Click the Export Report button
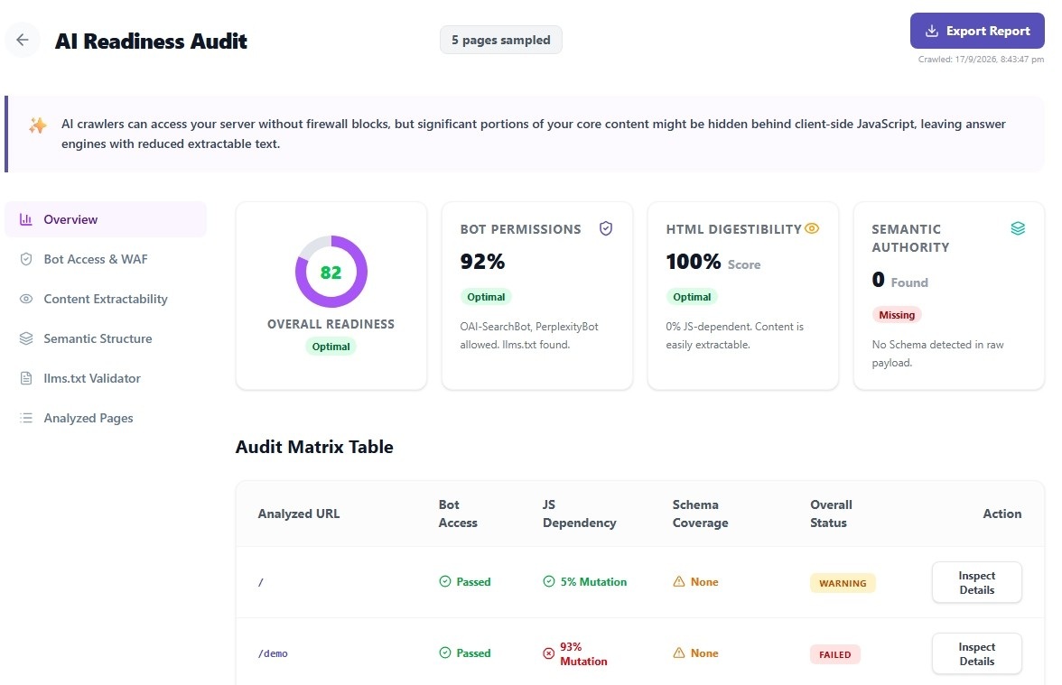Screen dimensions: 1062x685 point(977,31)
